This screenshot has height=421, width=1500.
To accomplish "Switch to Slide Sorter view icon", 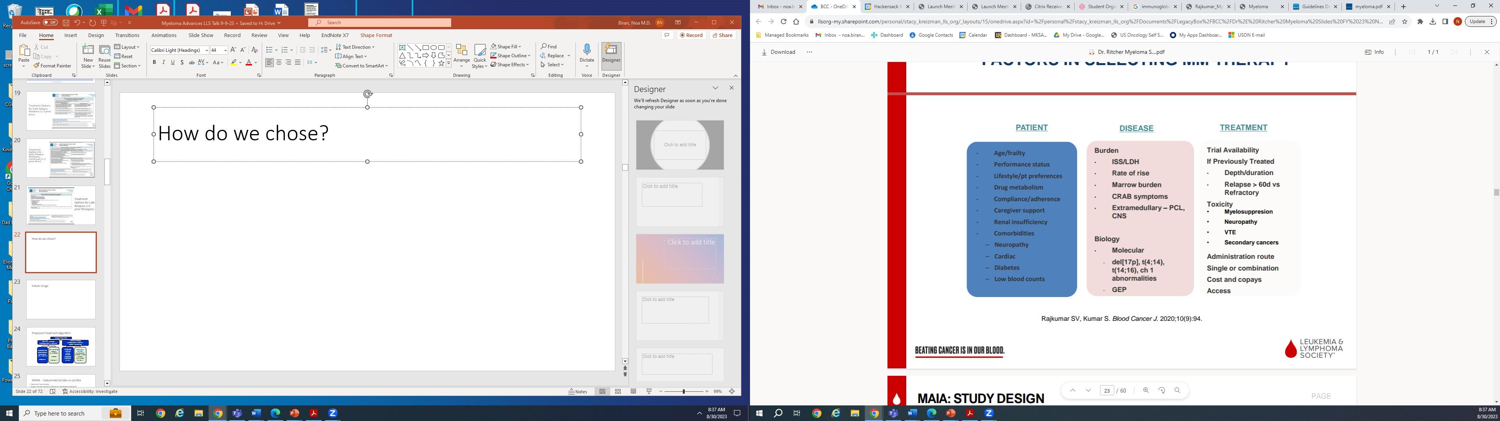I will coord(618,391).
